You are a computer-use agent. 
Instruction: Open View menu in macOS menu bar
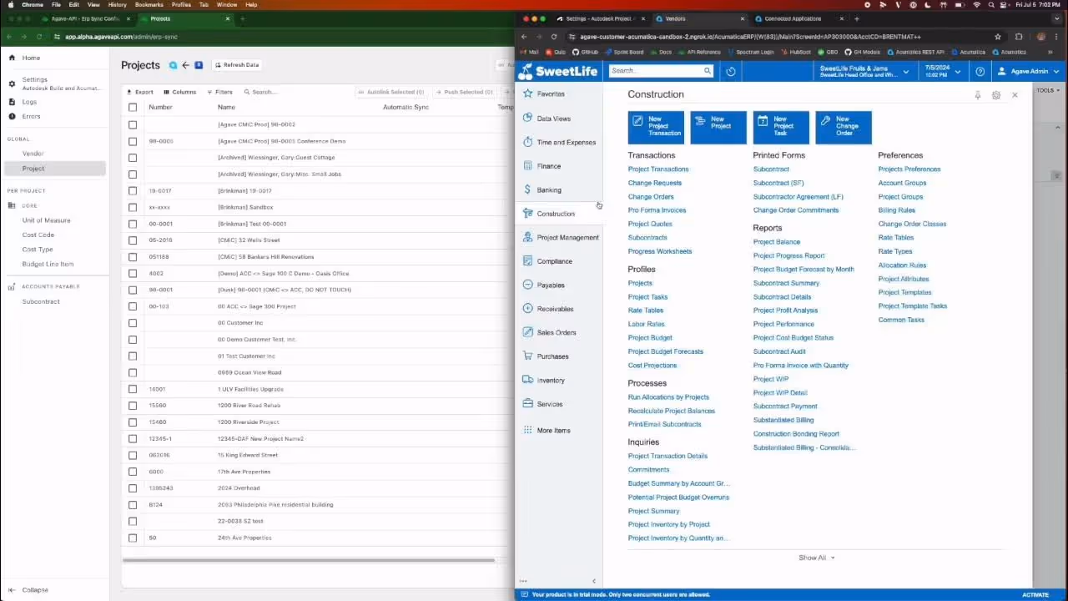(x=93, y=5)
